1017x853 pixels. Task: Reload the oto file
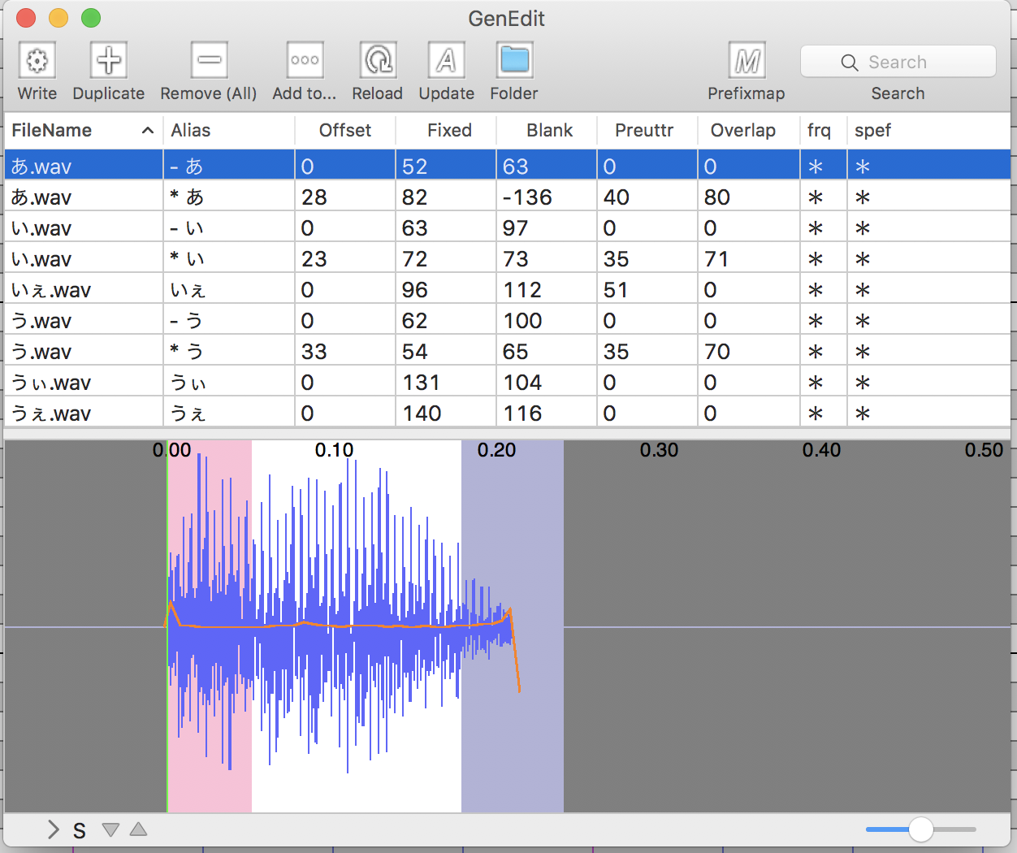378,61
